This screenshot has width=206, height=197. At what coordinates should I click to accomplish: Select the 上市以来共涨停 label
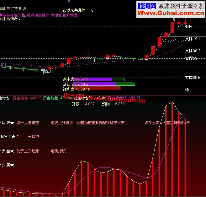click(x=72, y=10)
